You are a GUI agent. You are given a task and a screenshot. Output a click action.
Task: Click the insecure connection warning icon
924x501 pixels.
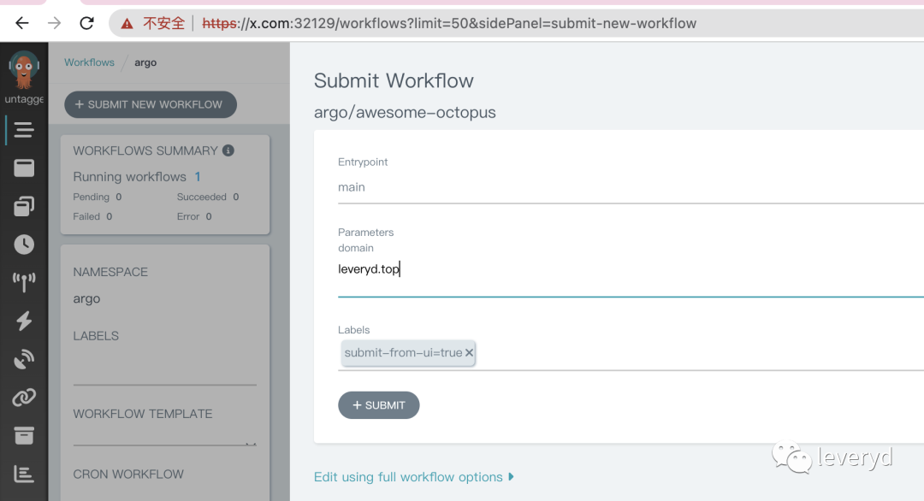point(127,24)
